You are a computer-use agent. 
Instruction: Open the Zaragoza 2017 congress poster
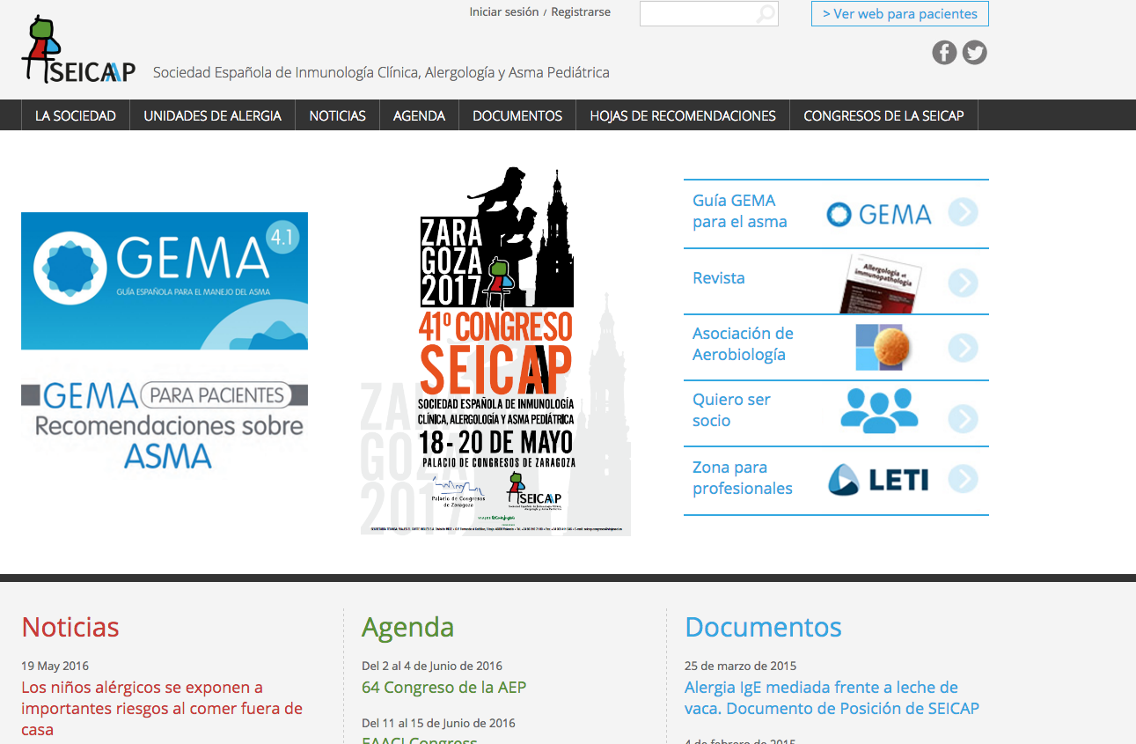(495, 350)
